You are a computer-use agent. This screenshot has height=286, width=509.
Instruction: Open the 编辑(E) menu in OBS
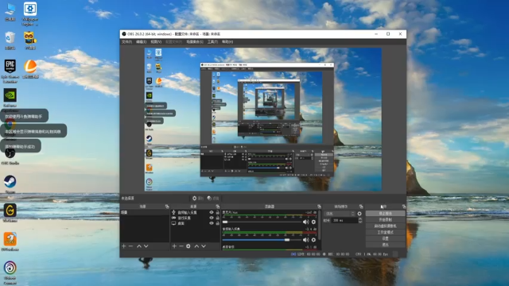[142, 42]
